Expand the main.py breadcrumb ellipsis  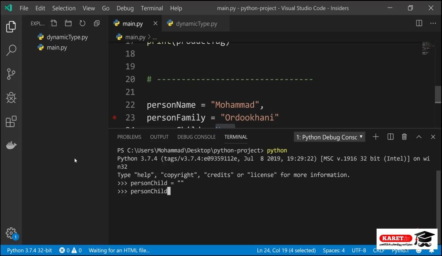pyautogui.click(x=154, y=37)
